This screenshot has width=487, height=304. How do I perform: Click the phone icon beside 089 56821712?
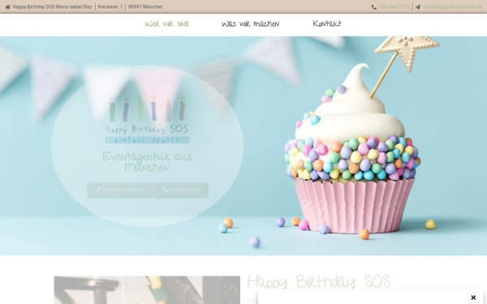pyautogui.click(x=374, y=6)
